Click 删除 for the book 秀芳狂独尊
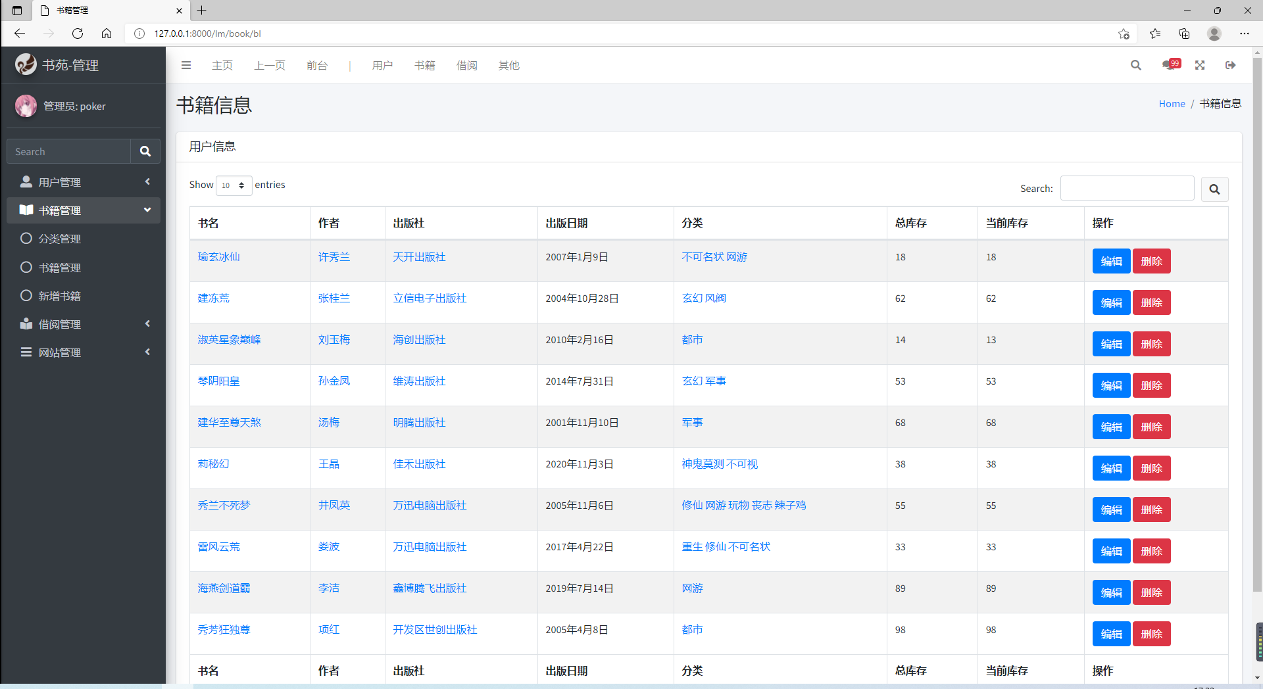Screen dimensions: 1263x689 coord(1151,634)
